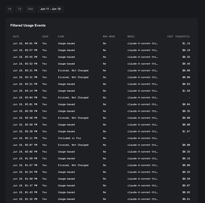Select the Jun 19, 01:32 PM row
The image size is (205, 203).
pyautogui.click(x=101, y=199)
